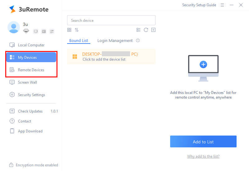Click the orange Windows icon on device

[75, 57]
